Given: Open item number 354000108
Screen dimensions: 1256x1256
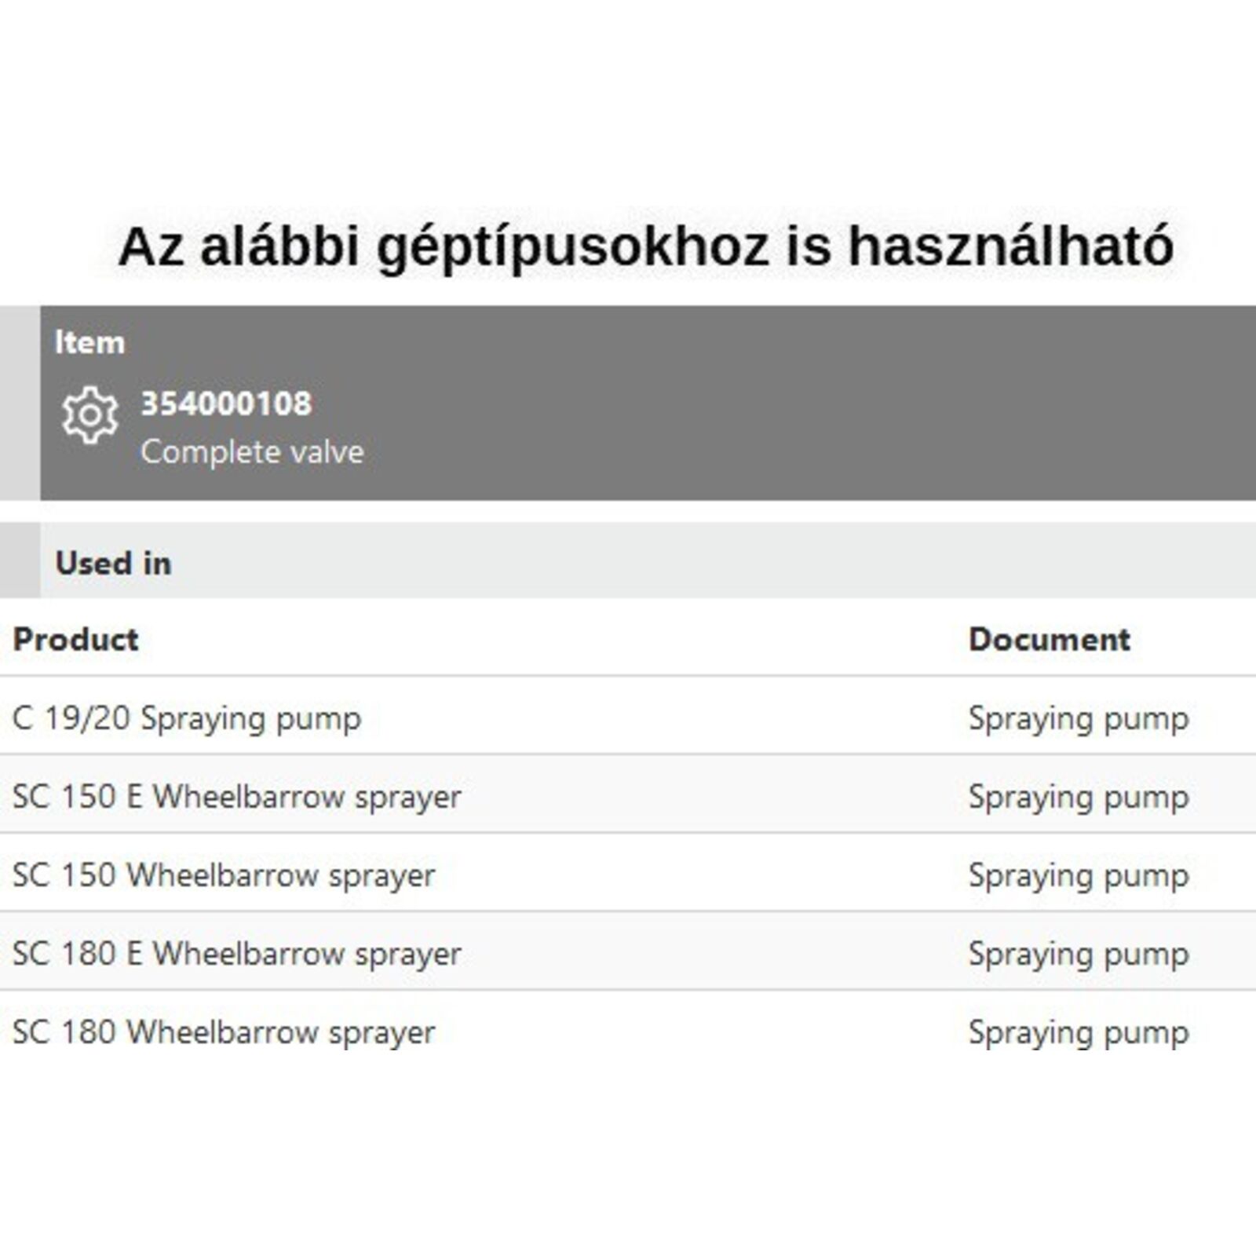Looking at the screenshot, I should tap(226, 403).
